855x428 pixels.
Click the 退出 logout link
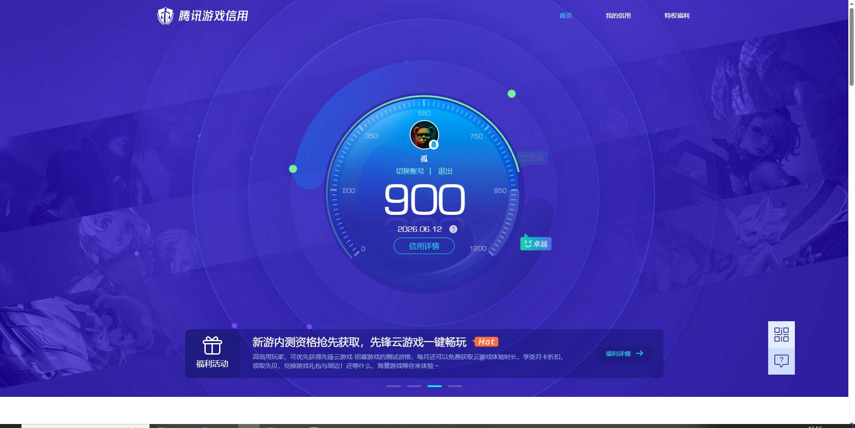click(x=445, y=171)
